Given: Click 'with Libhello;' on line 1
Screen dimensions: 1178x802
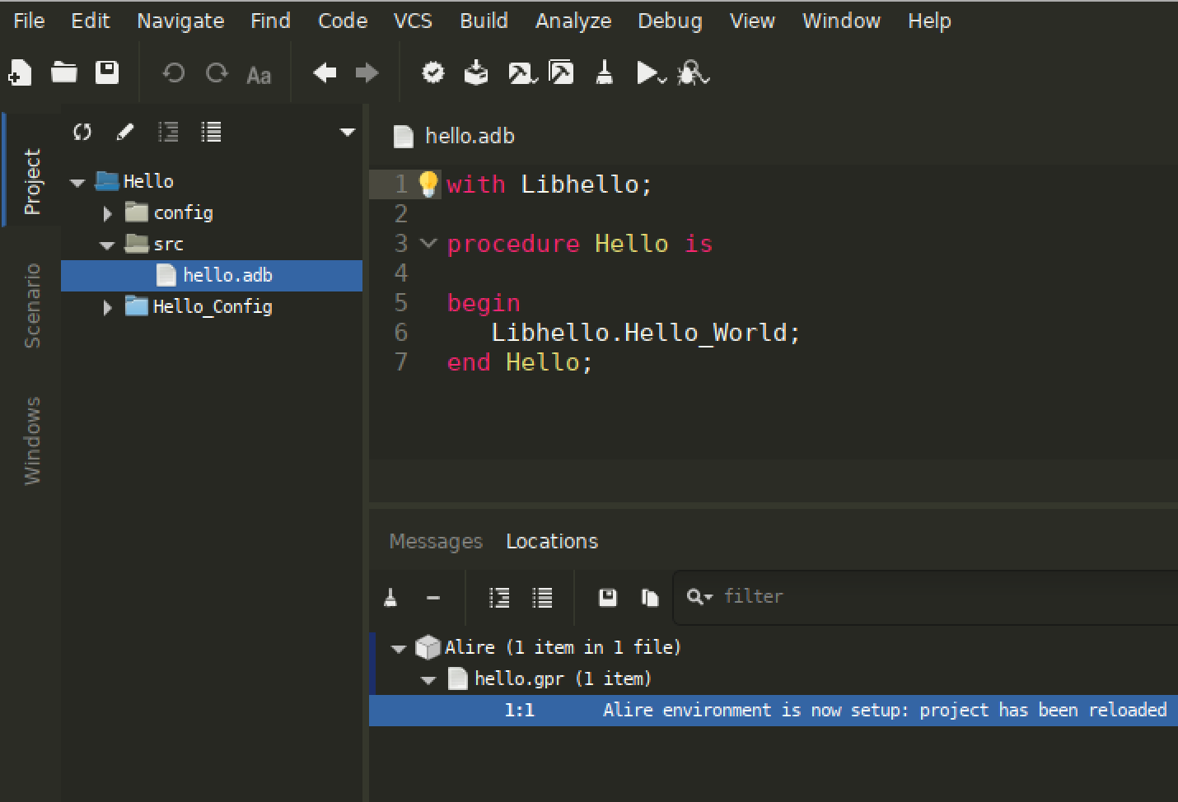Looking at the screenshot, I should (549, 184).
